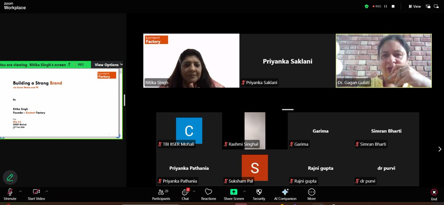Viewport: 444px width, 205px height.
Task: Click the green annotate pencil button
Action: [10, 177]
